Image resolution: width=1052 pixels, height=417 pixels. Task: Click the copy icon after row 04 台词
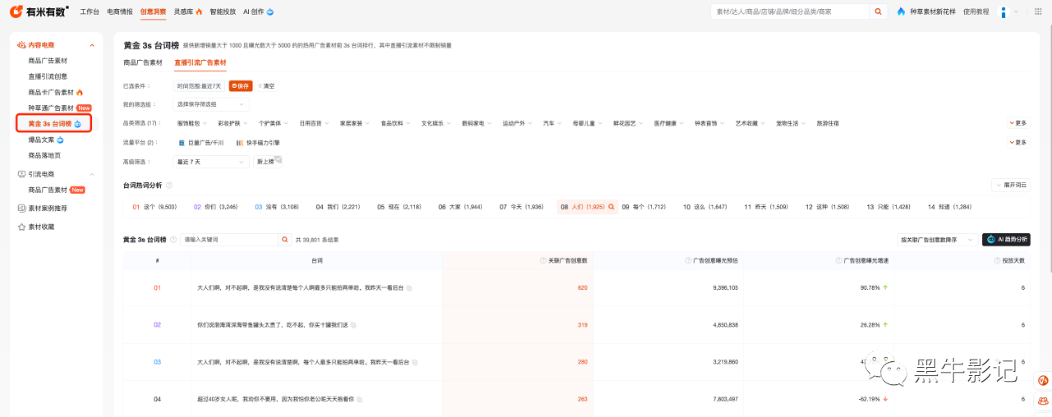click(x=360, y=399)
